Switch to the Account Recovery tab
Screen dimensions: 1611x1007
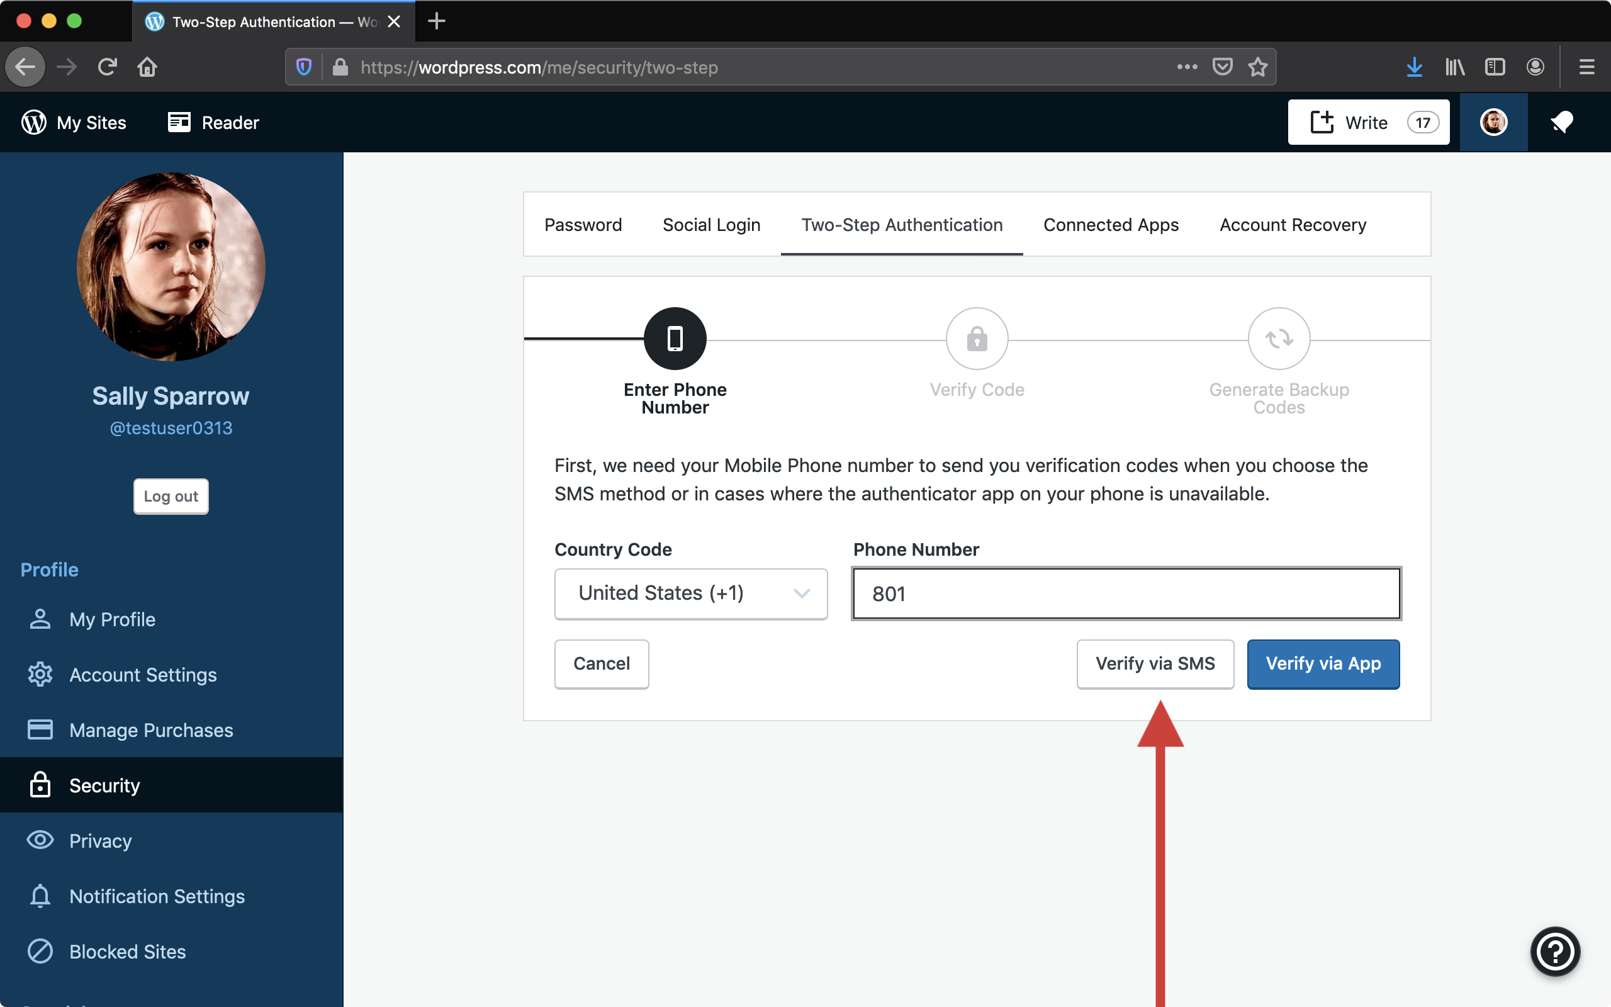click(x=1292, y=225)
